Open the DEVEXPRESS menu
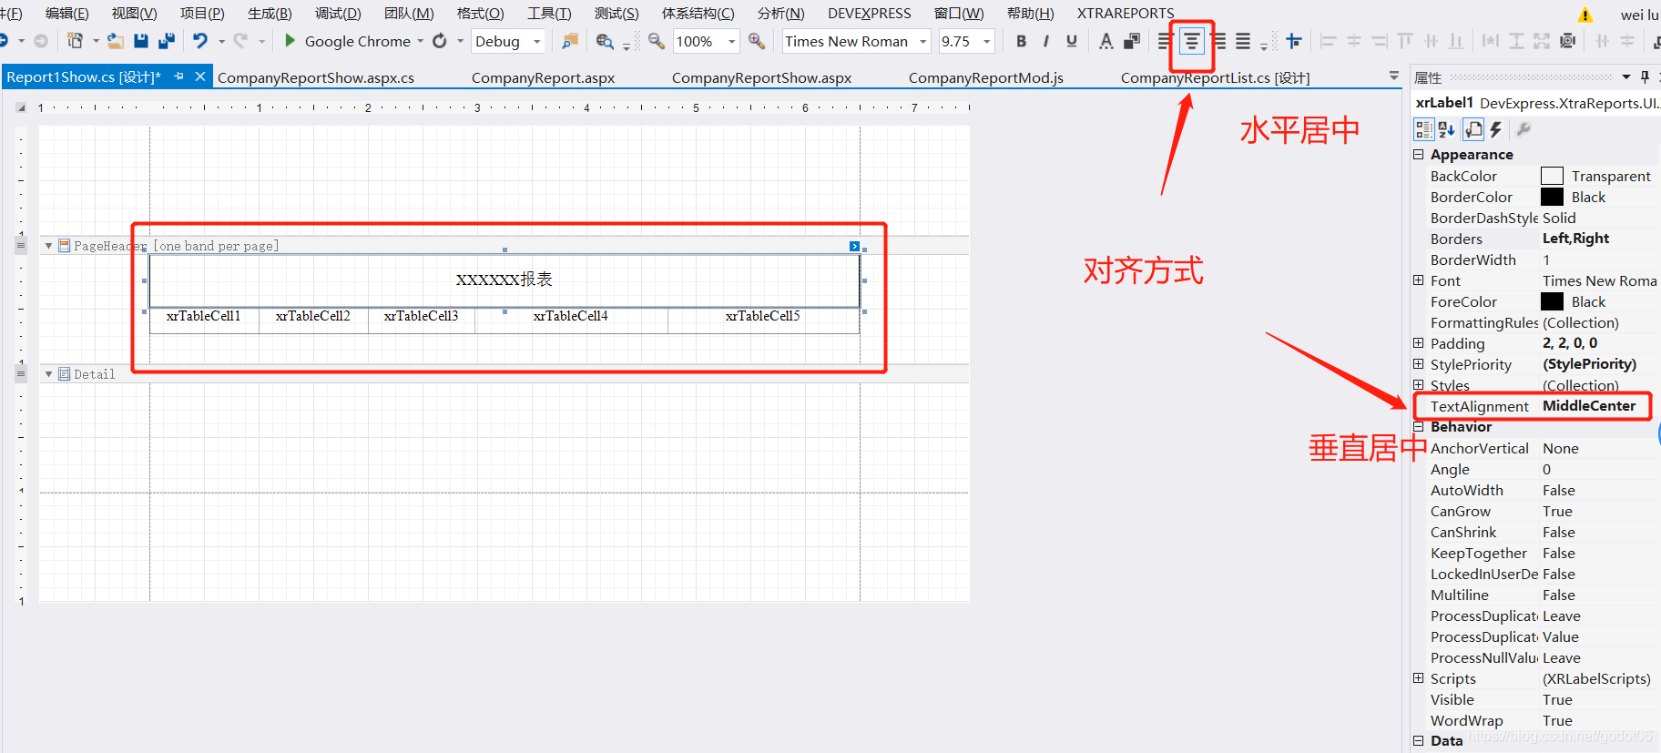The image size is (1661, 753). 869,14
